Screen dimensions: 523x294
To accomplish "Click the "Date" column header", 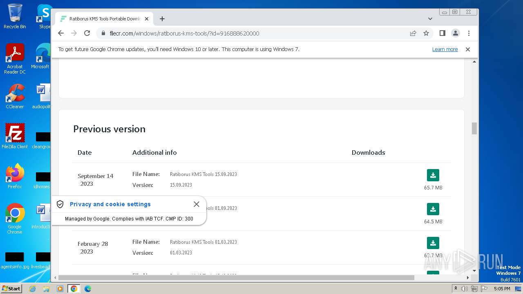I will point(85,153).
